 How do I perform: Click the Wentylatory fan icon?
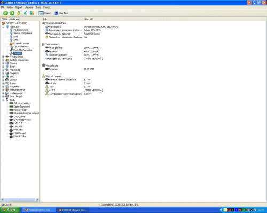coord(43,65)
